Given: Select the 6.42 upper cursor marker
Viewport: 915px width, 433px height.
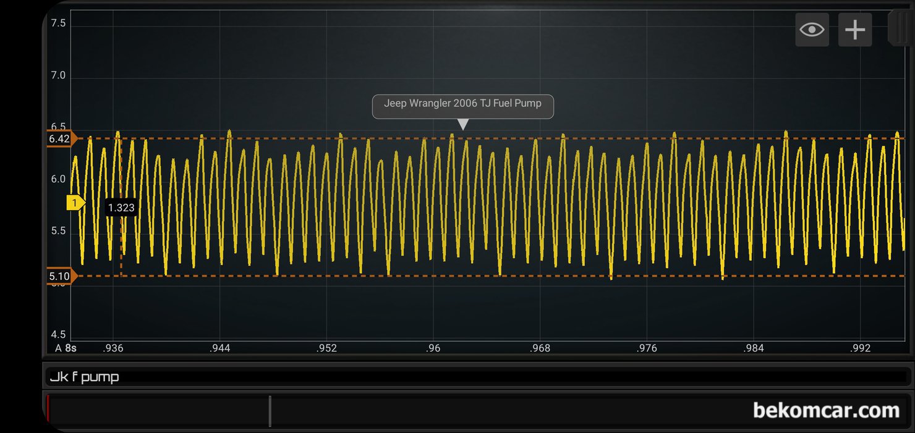Looking at the screenshot, I should point(61,139).
